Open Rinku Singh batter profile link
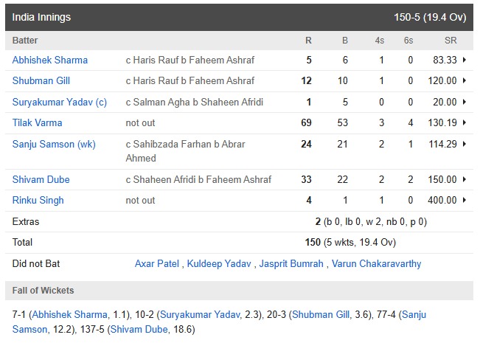This screenshot has height=343, width=480. pos(38,200)
